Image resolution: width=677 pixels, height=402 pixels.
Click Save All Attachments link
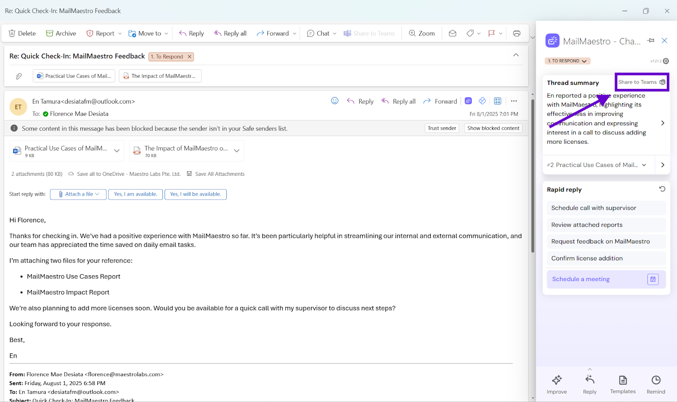[x=216, y=174]
